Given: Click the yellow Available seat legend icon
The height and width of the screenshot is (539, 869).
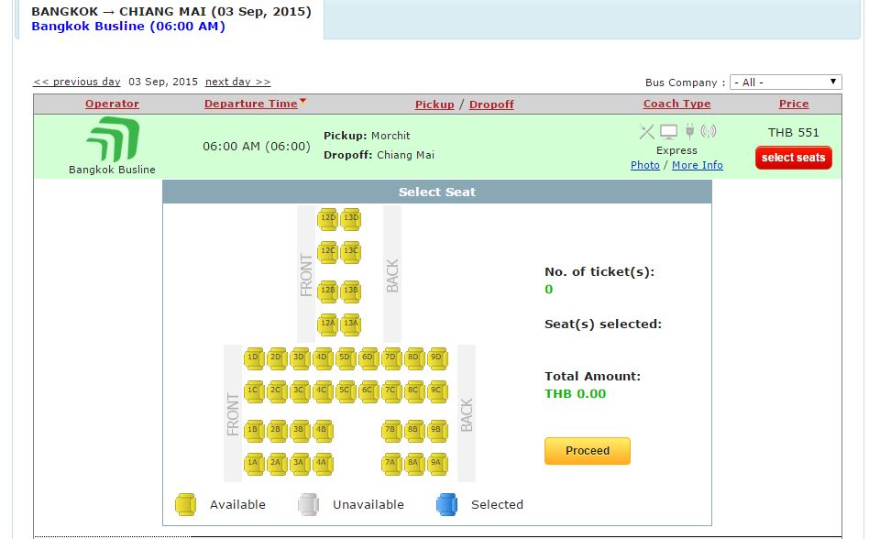Looking at the screenshot, I should click(187, 503).
